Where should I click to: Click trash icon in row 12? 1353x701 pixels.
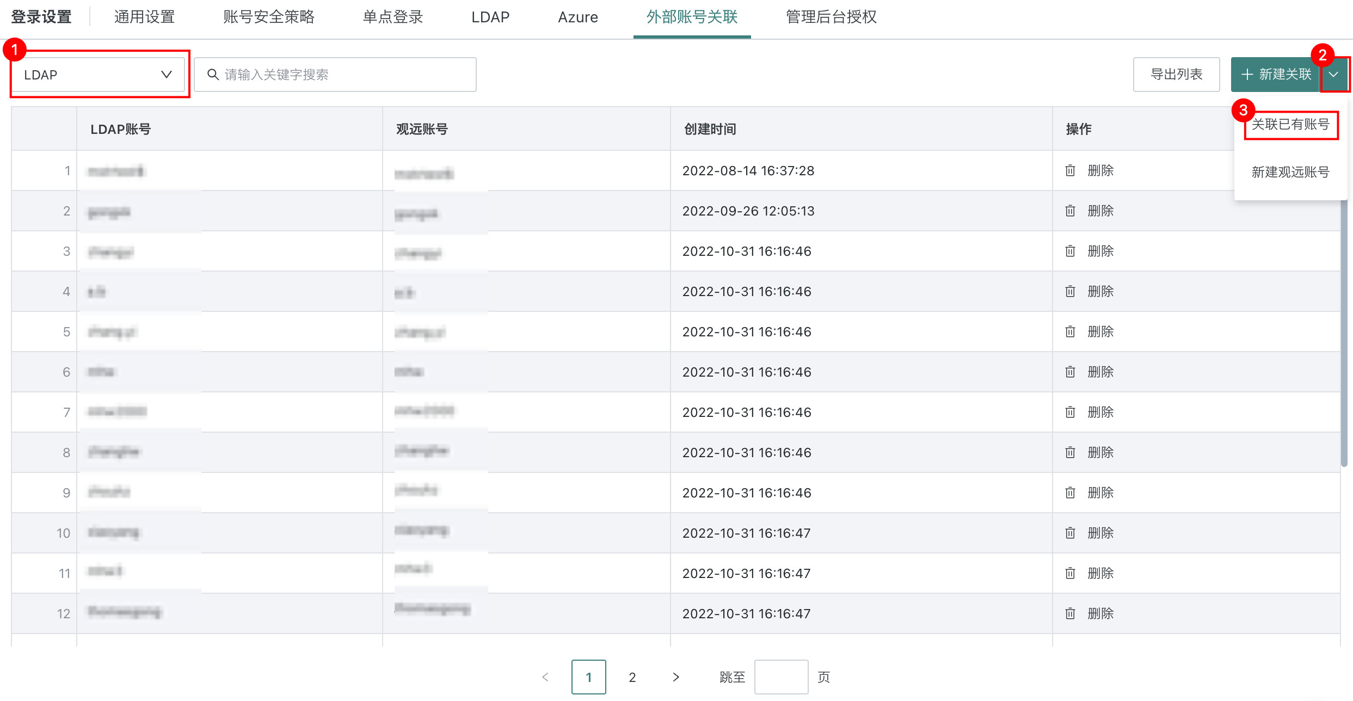tap(1070, 613)
